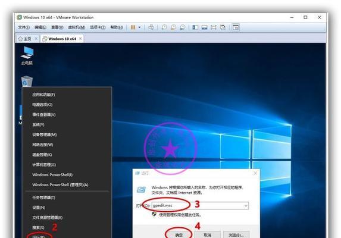The width and height of the screenshot is (341, 238).
Task: Revert to snapshot using the middle clock icon
Action: [173, 27]
